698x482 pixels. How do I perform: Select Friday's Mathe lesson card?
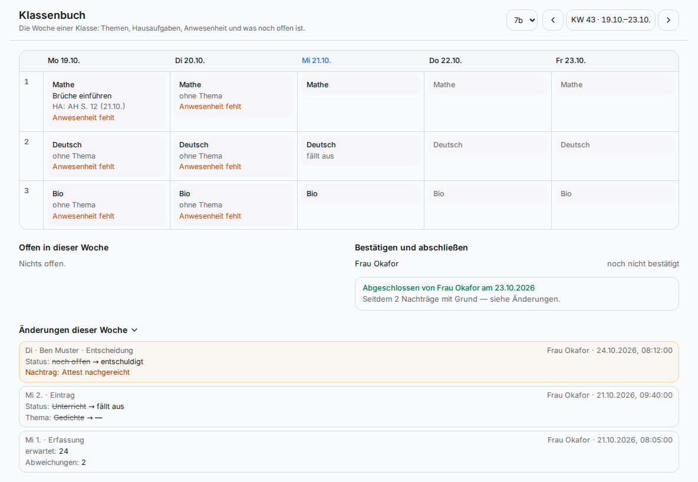pyautogui.click(x=615, y=85)
